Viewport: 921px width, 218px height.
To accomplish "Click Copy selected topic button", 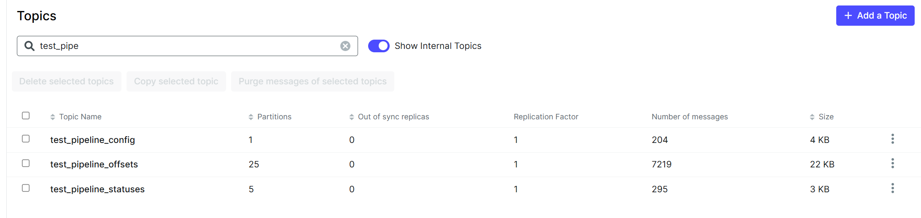I will pyautogui.click(x=176, y=81).
